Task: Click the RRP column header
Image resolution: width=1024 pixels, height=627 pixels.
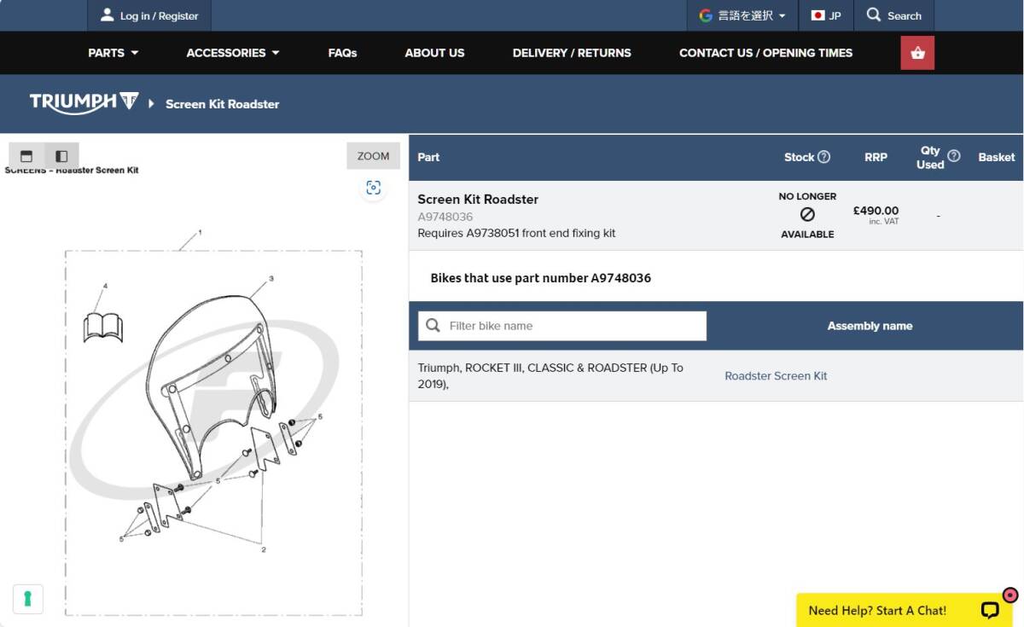Action: coord(876,157)
